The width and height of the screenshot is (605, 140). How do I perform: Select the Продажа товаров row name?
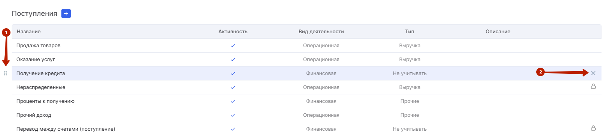point(38,46)
